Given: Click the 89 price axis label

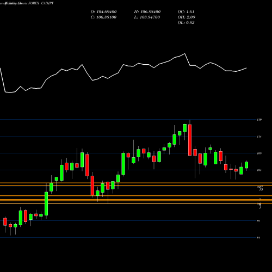Looking at the screenshot, I should (258, 221).
